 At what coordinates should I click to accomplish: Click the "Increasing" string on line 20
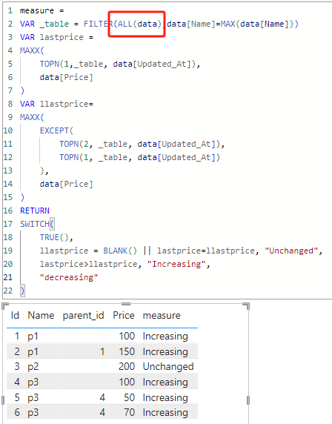tap(176, 264)
